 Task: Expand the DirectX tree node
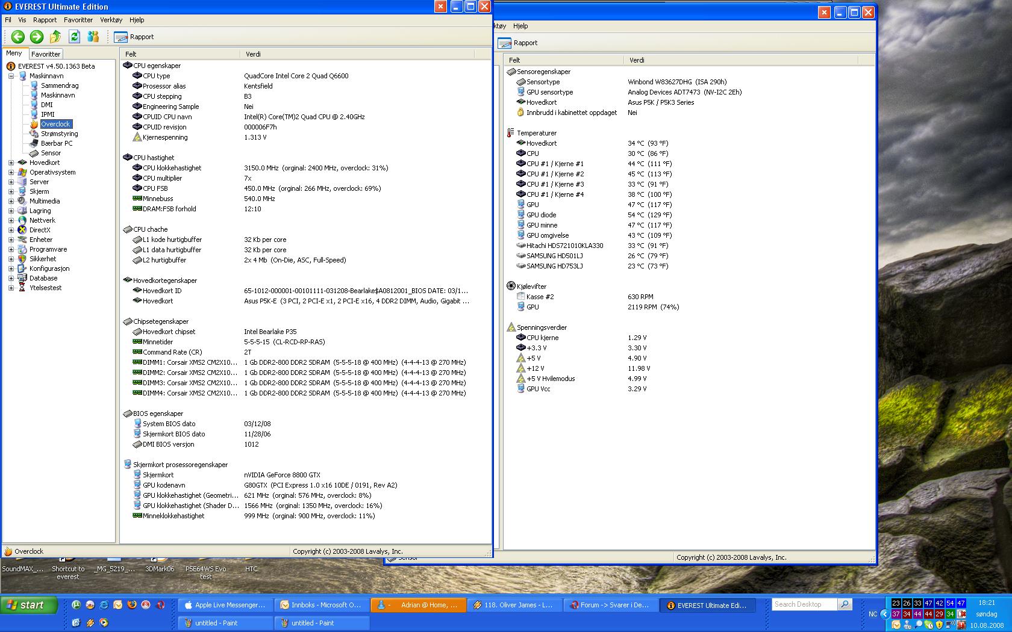coord(11,230)
